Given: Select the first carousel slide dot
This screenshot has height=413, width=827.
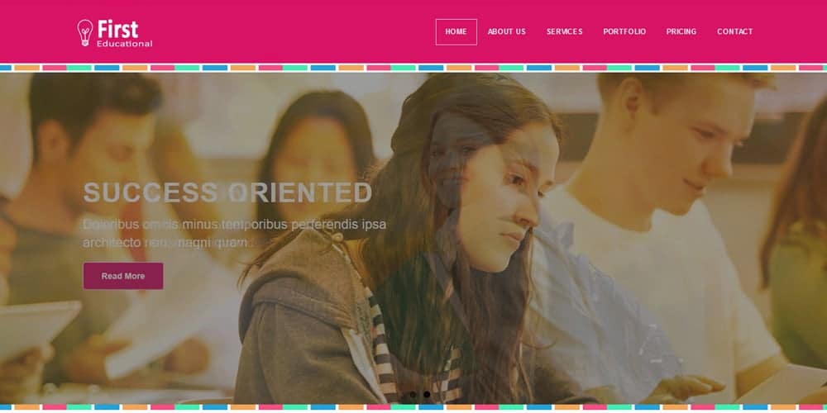Looking at the screenshot, I should 413,394.
